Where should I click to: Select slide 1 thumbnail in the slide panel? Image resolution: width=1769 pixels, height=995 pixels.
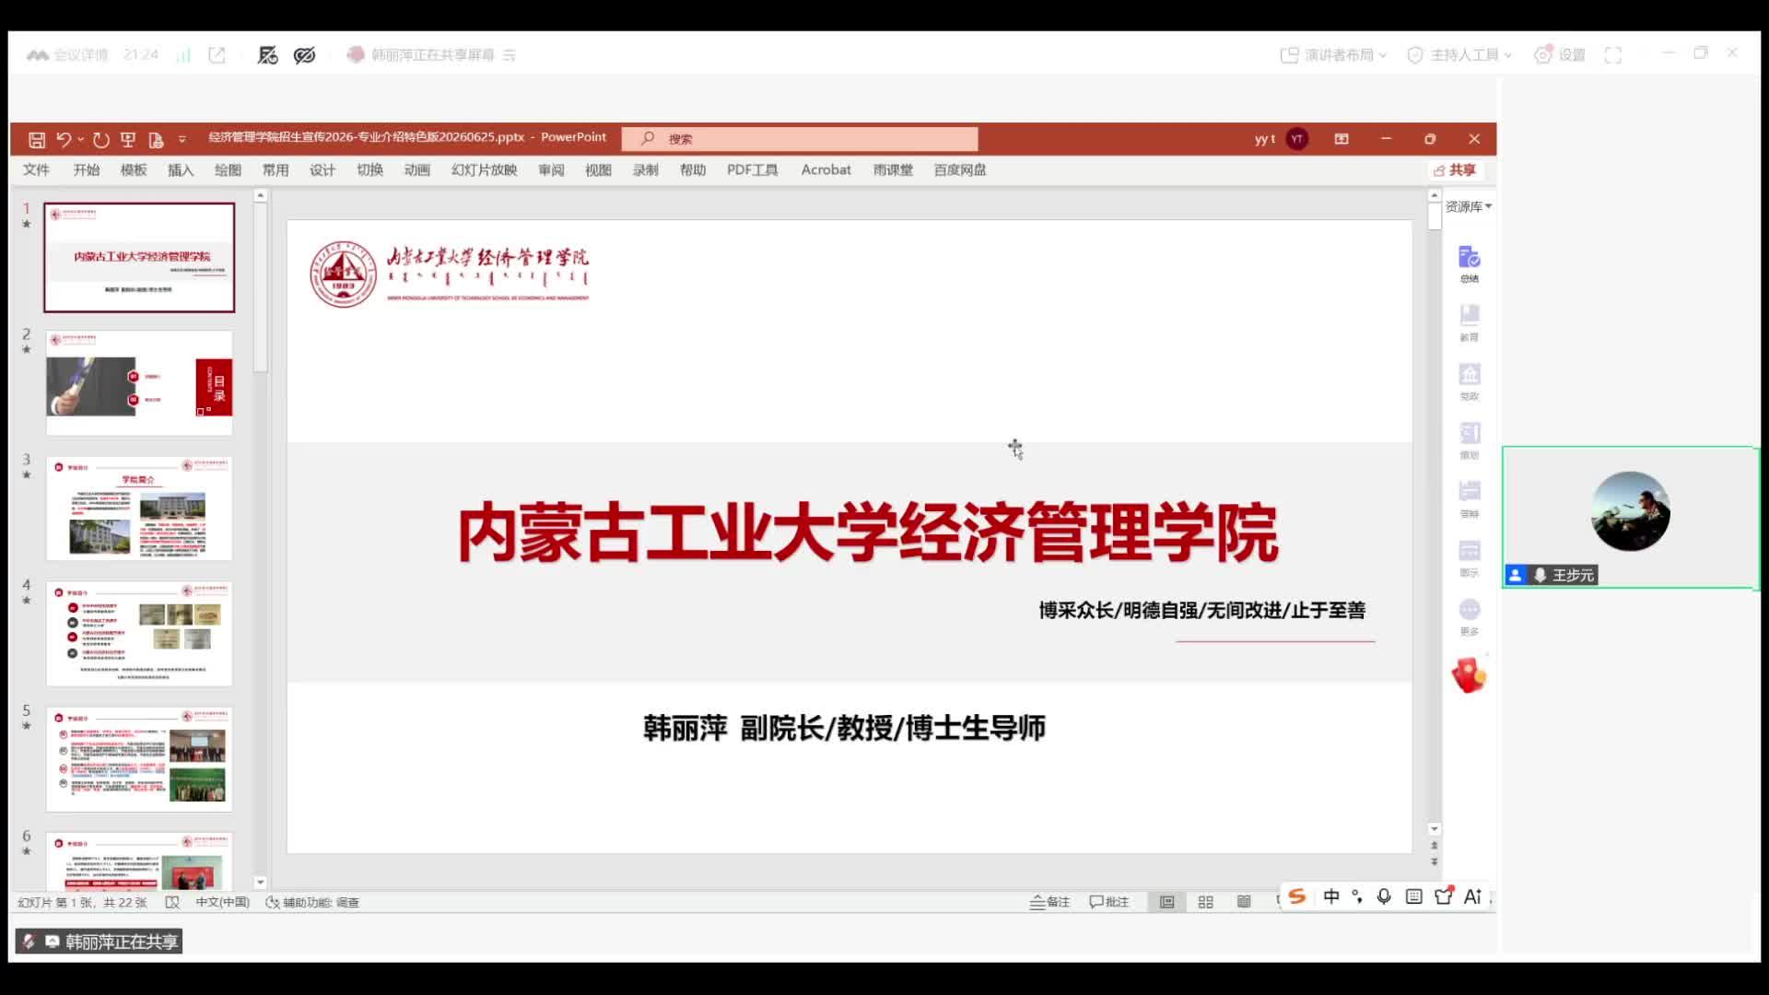pos(139,257)
